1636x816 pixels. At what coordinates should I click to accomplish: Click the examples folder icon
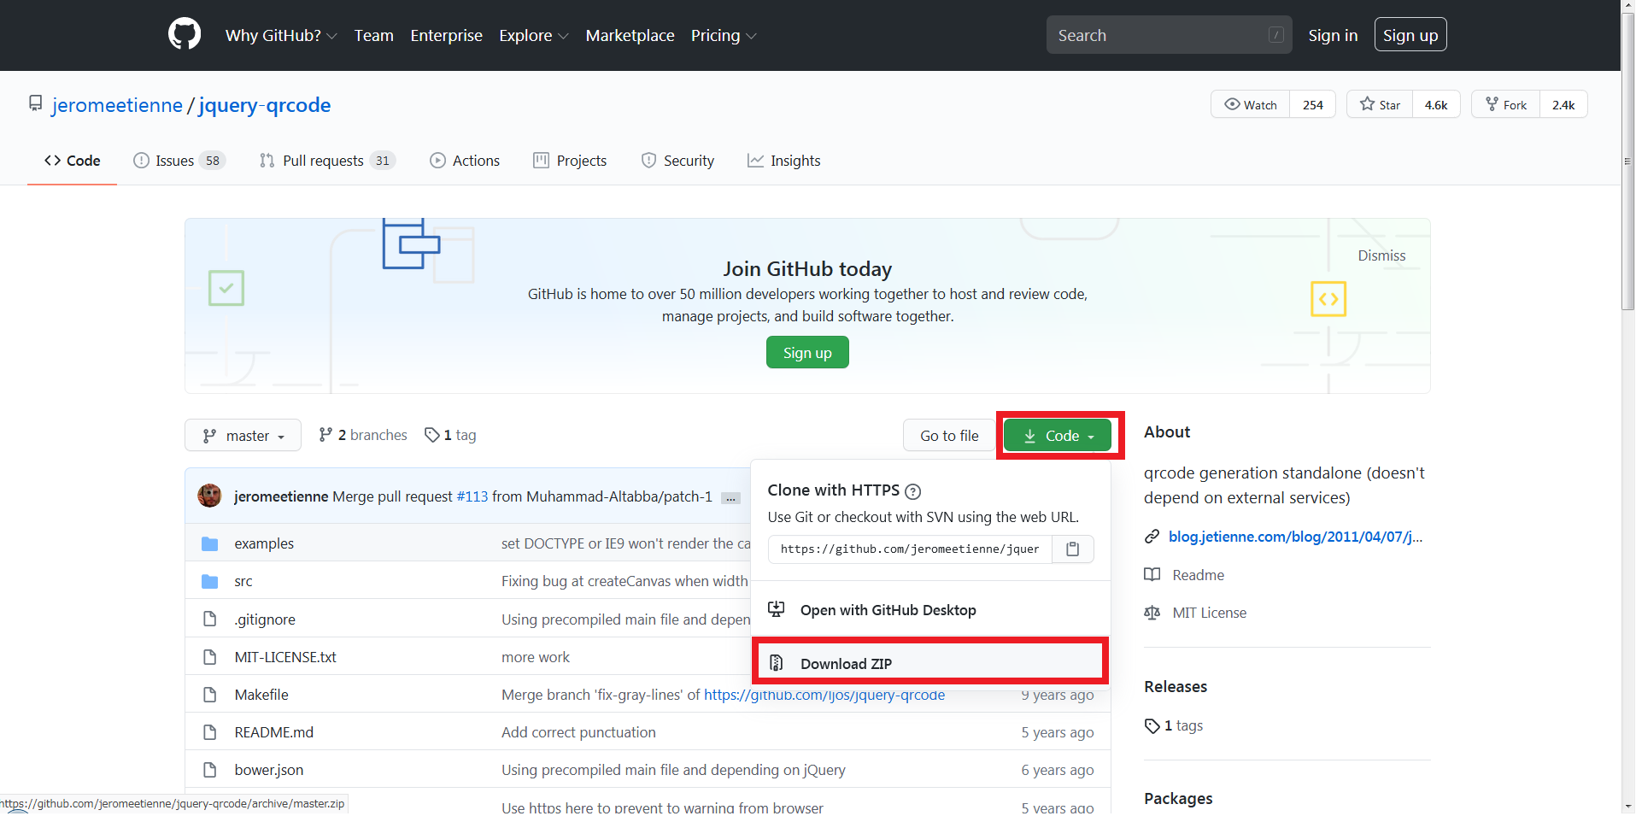210,543
